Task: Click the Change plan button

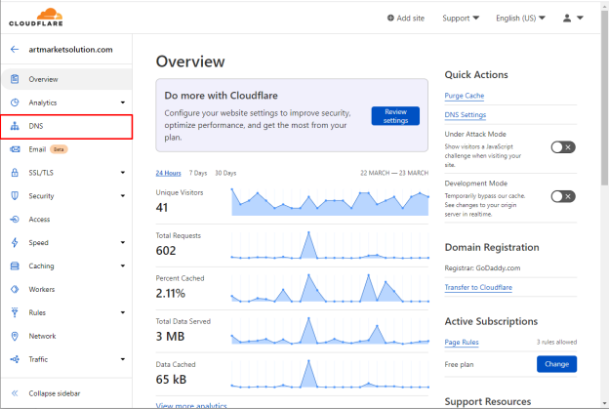Action: 556,364
